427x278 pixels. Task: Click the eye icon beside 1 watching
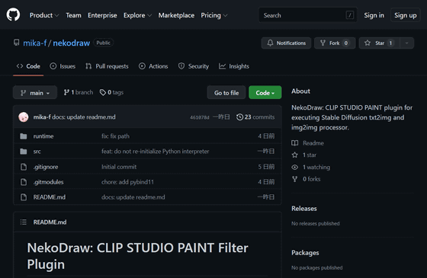[295, 167]
